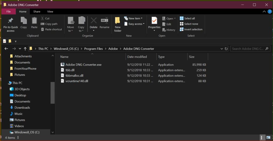Go up one folder level arrow
Viewport: 273px width, 141px height.
point(25,49)
